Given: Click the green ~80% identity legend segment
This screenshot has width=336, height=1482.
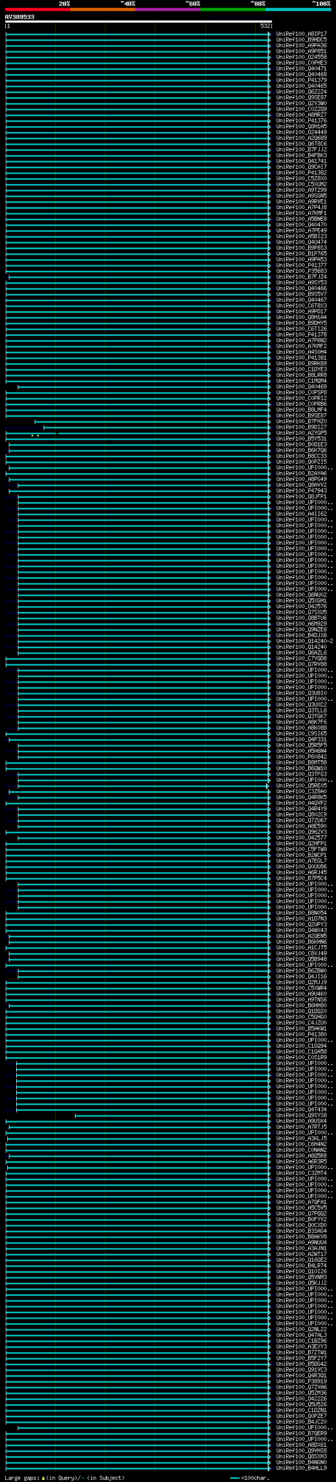Looking at the screenshot, I should pos(233,9).
